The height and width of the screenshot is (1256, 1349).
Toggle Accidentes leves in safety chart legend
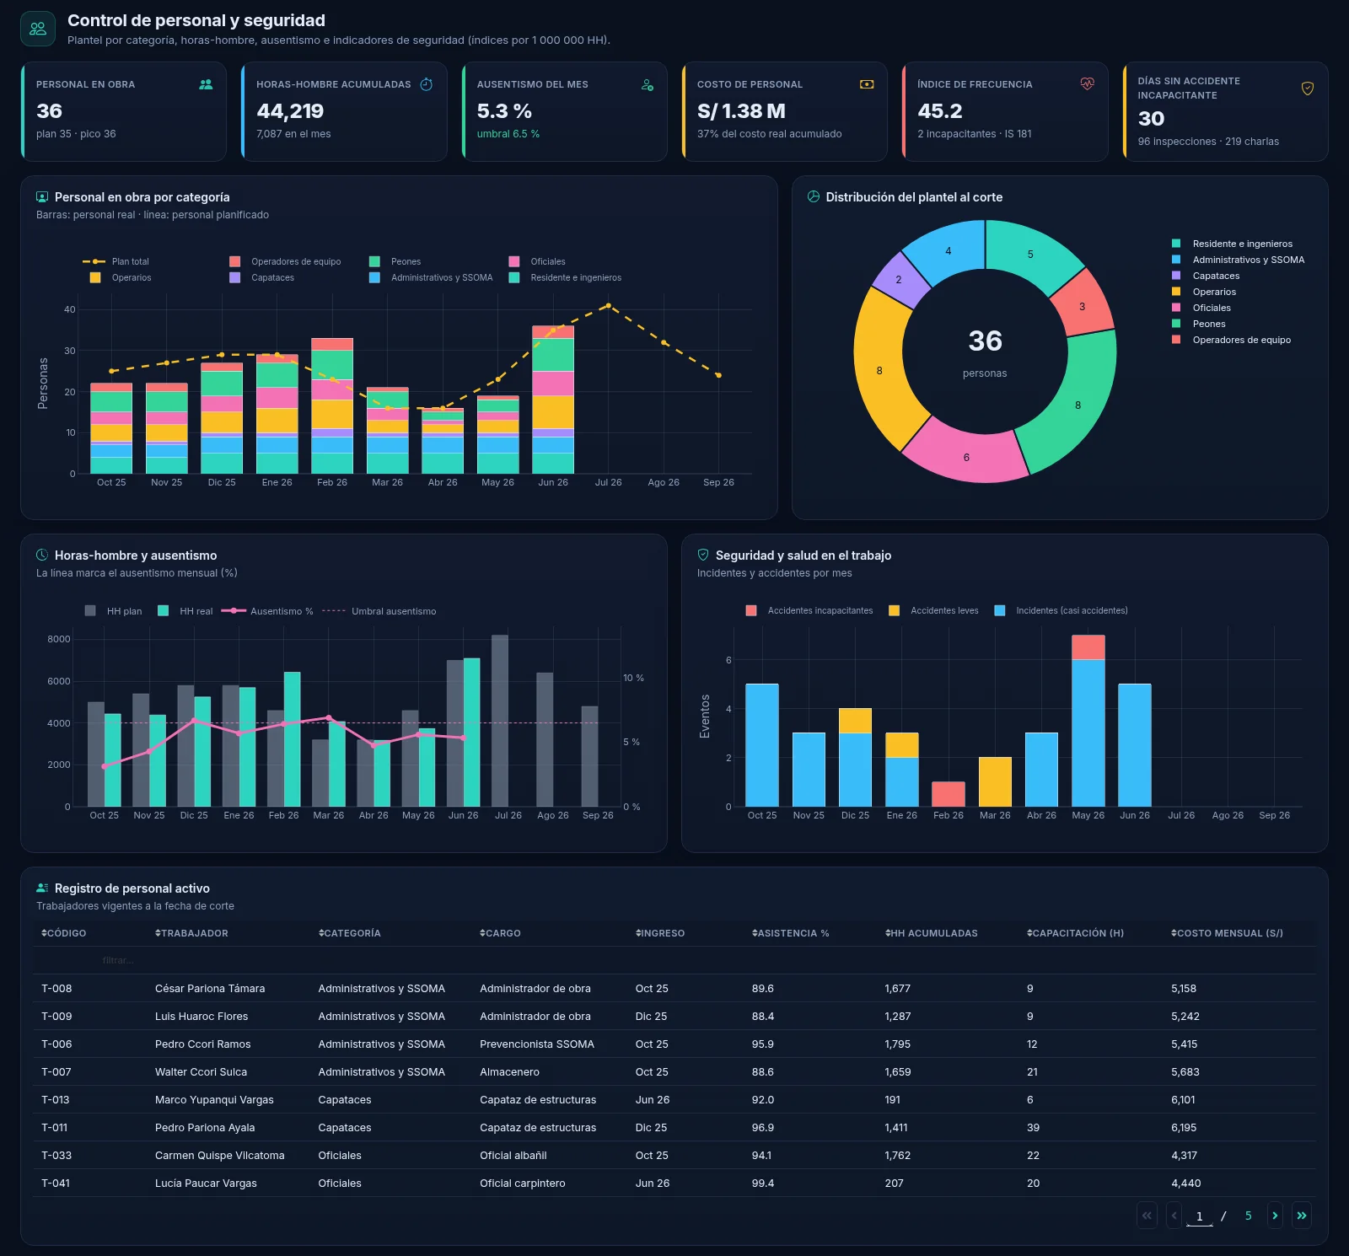point(934,610)
